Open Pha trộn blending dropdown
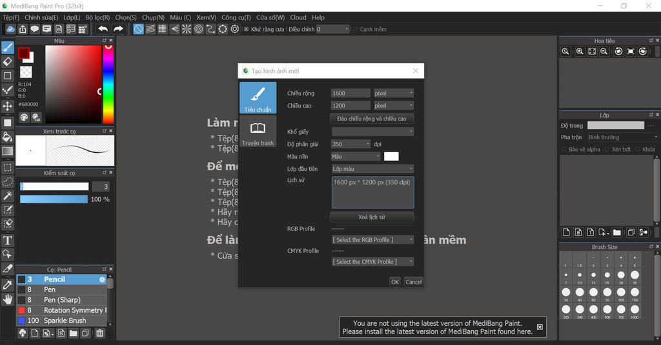 622,137
